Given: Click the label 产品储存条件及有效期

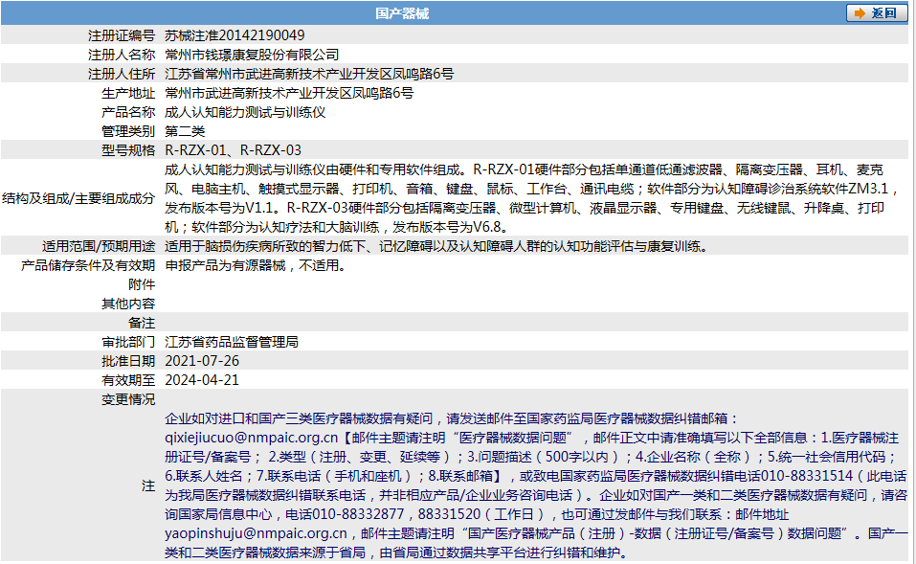Looking at the screenshot, I should point(88,266).
